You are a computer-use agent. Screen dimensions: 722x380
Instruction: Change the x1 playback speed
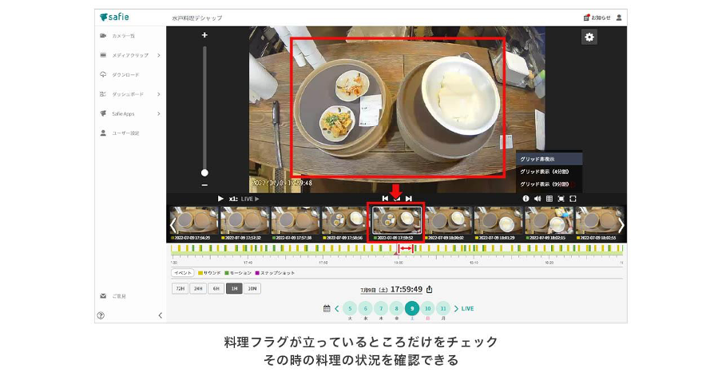(x=233, y=199)
